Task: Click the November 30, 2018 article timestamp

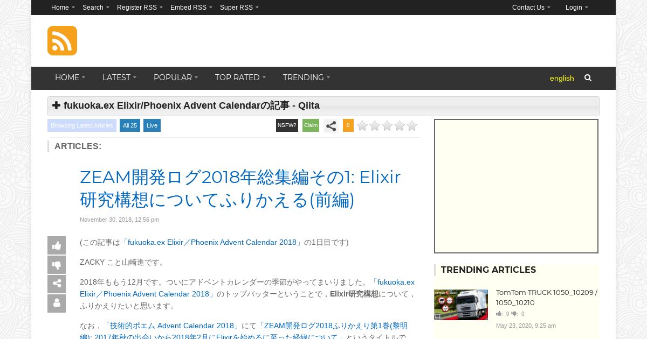Action: coord(119,220)
